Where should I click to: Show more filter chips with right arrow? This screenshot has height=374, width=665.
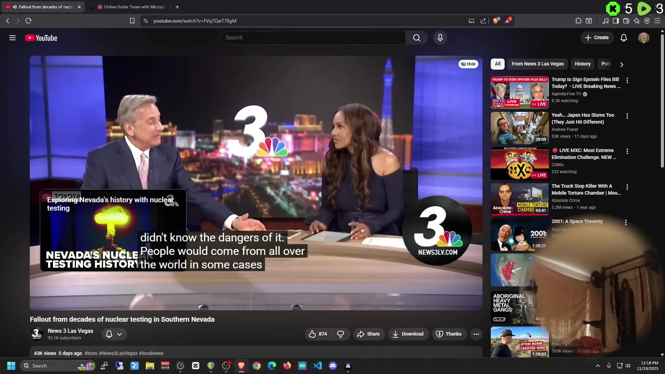coord(621,64)
